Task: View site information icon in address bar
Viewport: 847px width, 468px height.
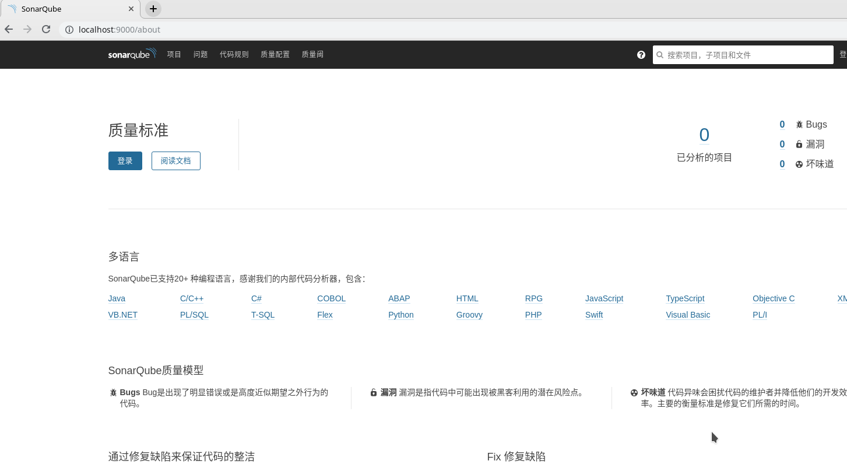Action: 69,30
